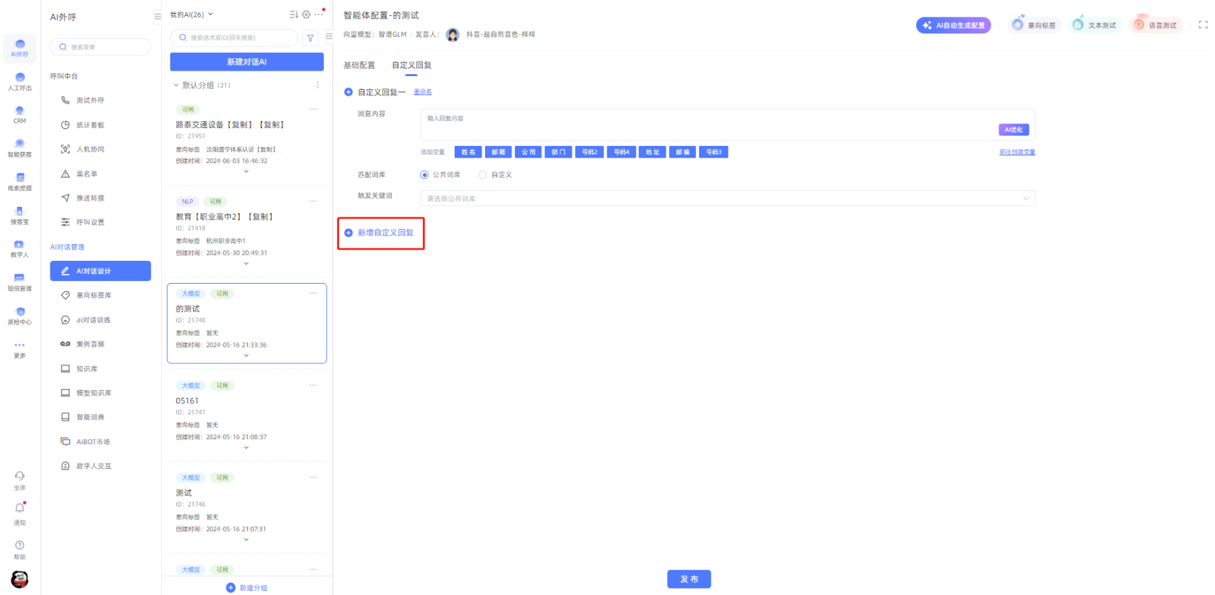Click the 新建对话AI button
1215x595 pixels.
[247, 62]
